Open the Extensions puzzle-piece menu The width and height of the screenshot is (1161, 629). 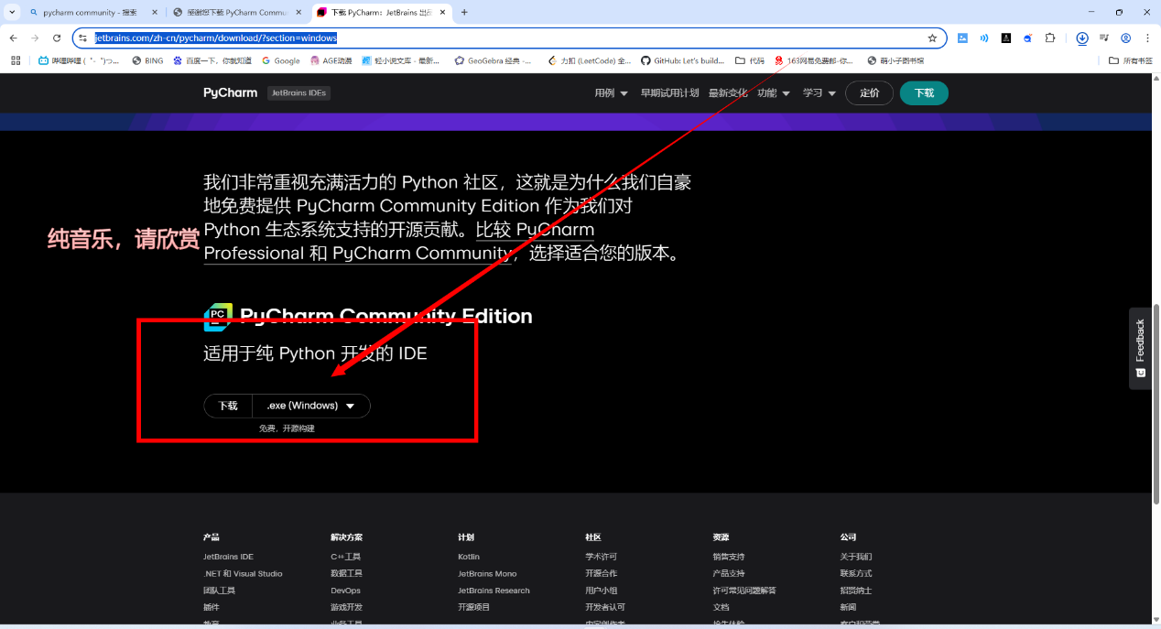click(1050, 38)
